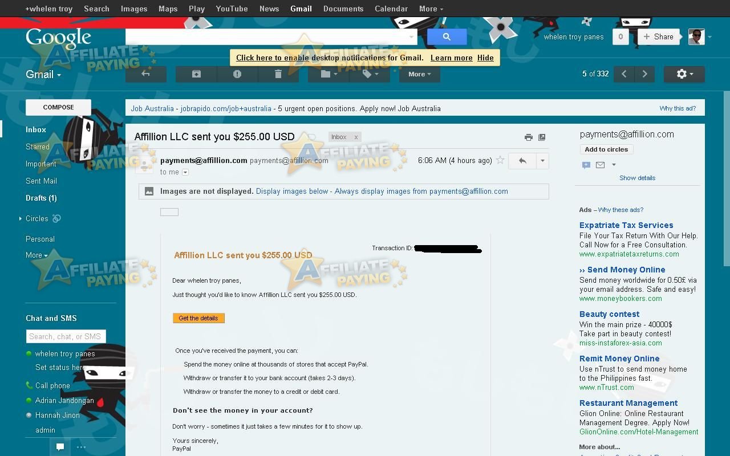Click the chat bubble icon under Add to circles
Viewport: 730px width, 456px height.
pos(586,165)
